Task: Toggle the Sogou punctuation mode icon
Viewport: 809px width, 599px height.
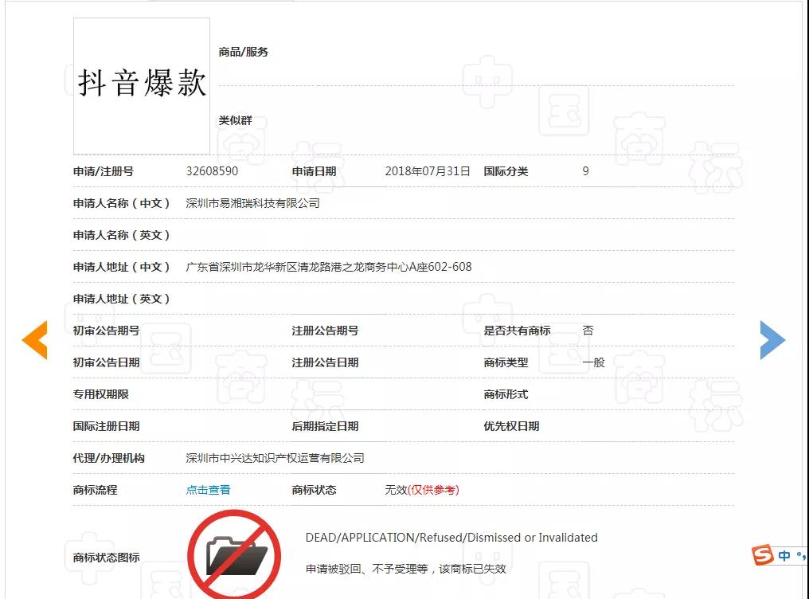Action: 800,556
